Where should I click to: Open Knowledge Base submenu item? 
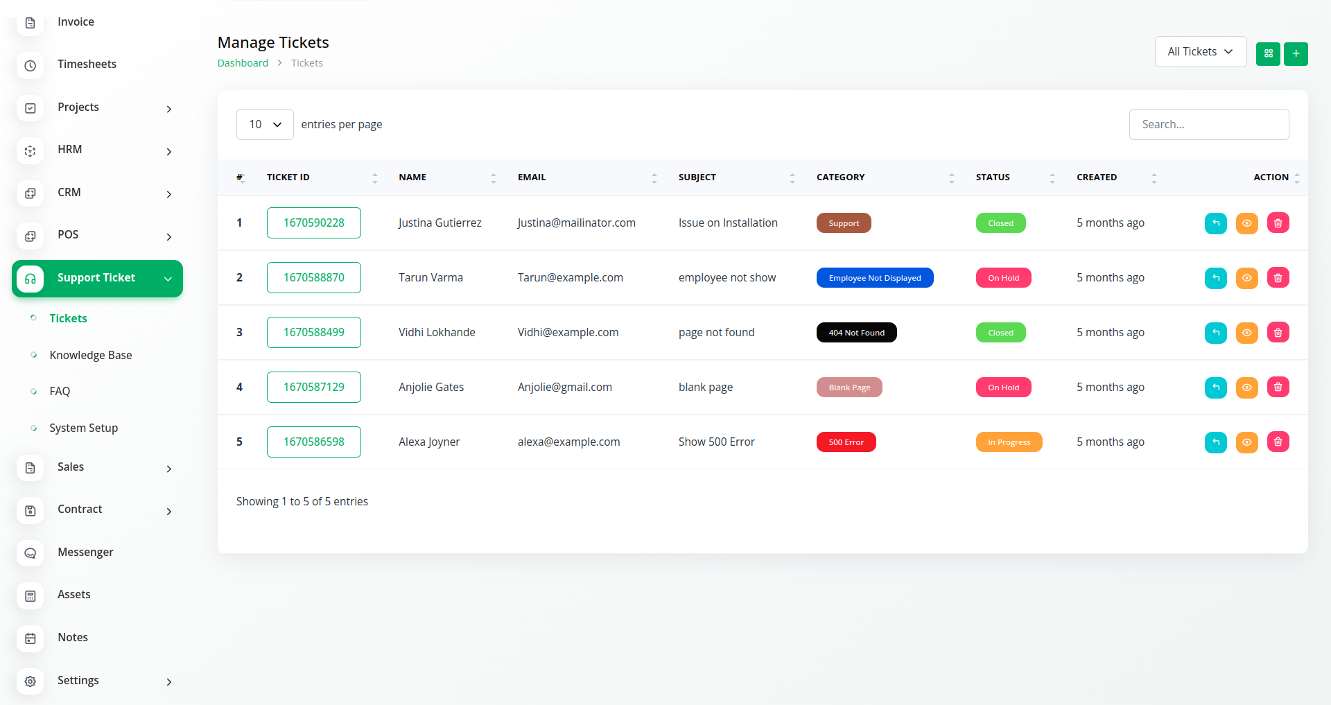(x=91, y=355)
